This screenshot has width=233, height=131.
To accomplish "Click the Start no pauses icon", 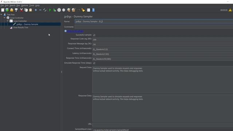I will 55,10.
